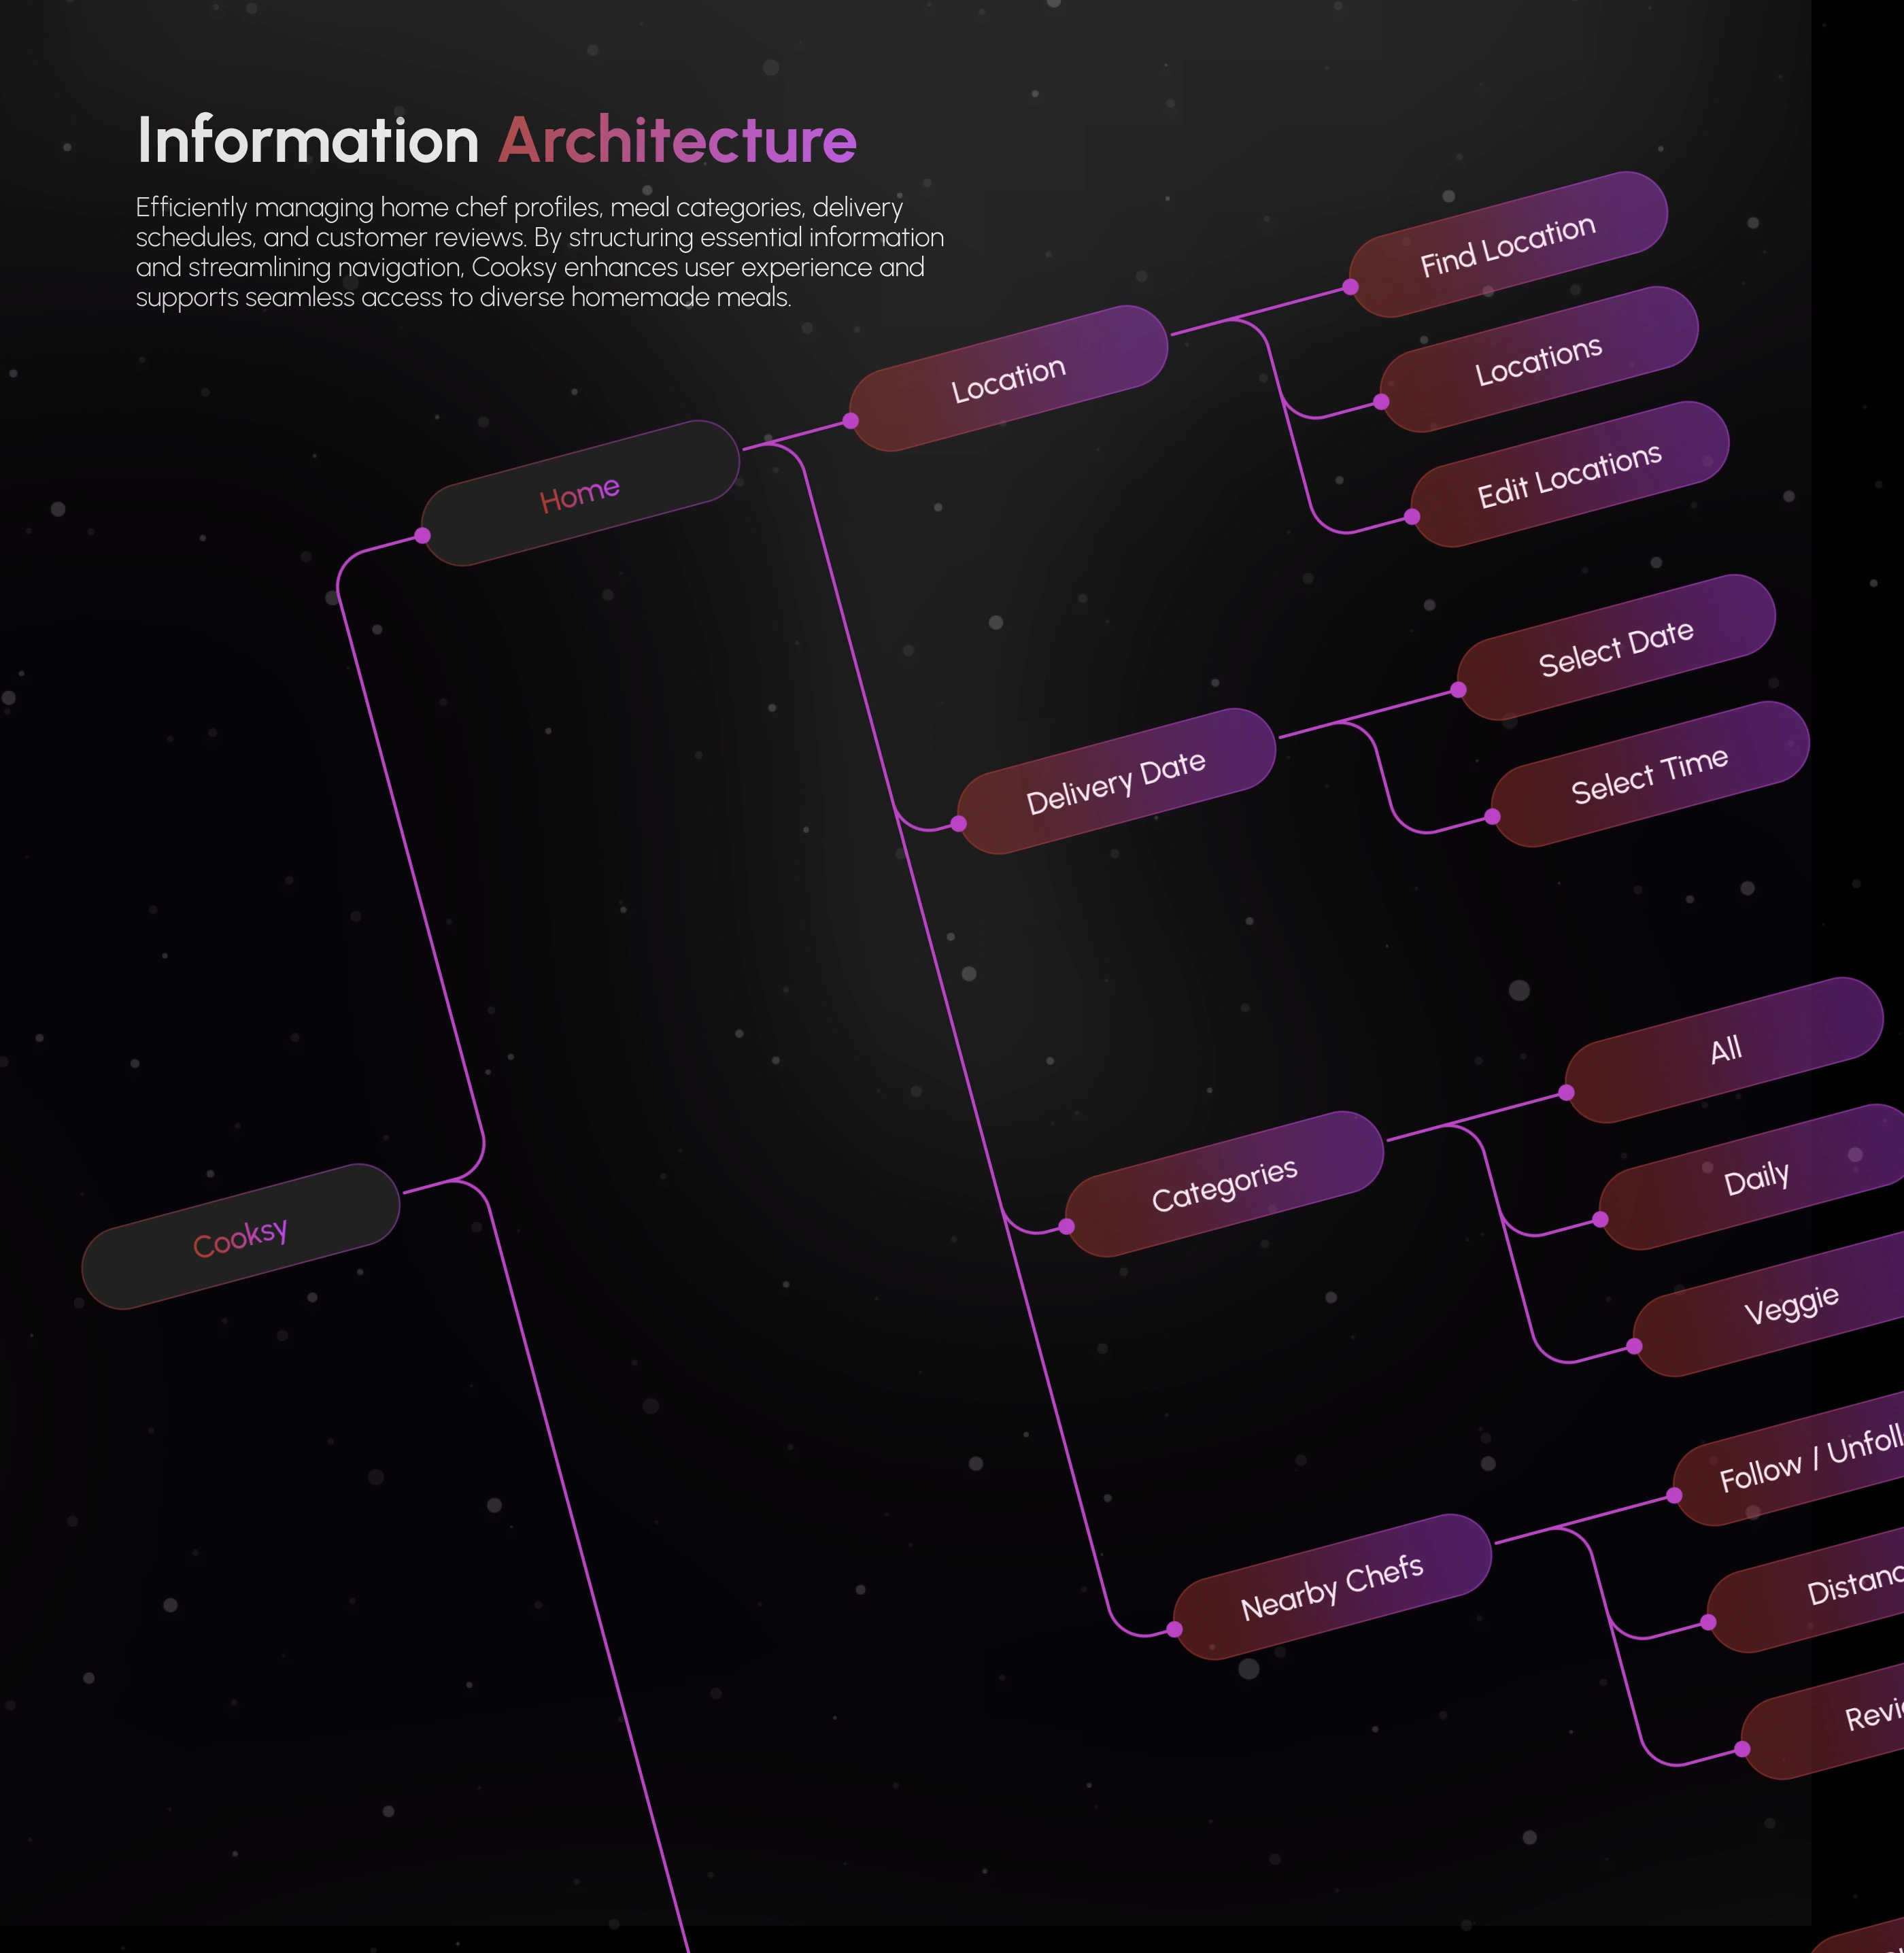Click the Nearby Chefs node
Screen dimensions: 1904x1953
point(1332,1587)
